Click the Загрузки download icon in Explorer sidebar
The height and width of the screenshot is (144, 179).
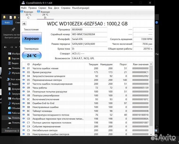9,94
